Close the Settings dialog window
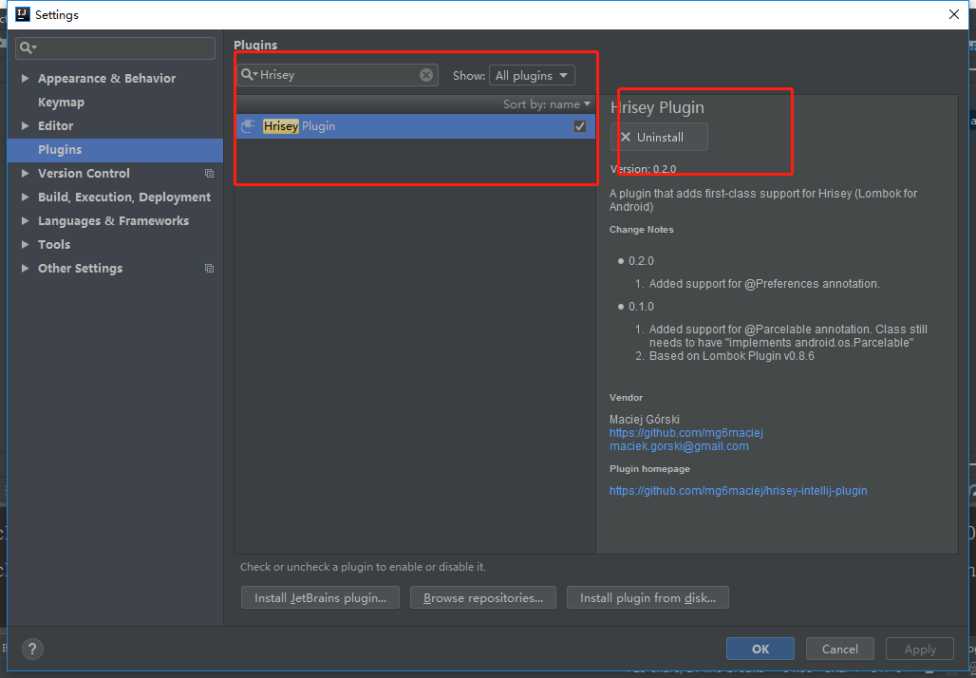The image size is (976, 678). point(953,14)
